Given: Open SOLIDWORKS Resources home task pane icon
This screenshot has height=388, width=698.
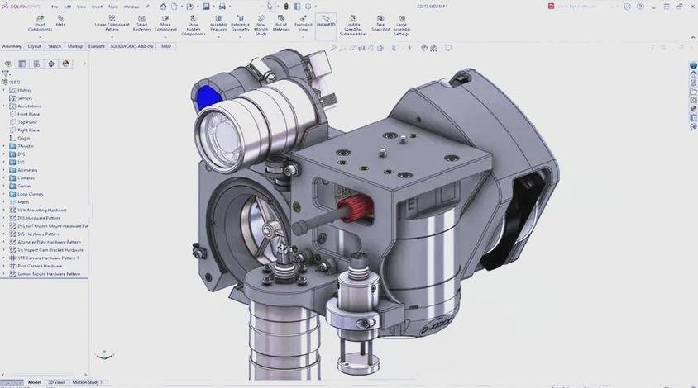Looking at the screenshot, I should pyautogui.click(x=693, y=74).
